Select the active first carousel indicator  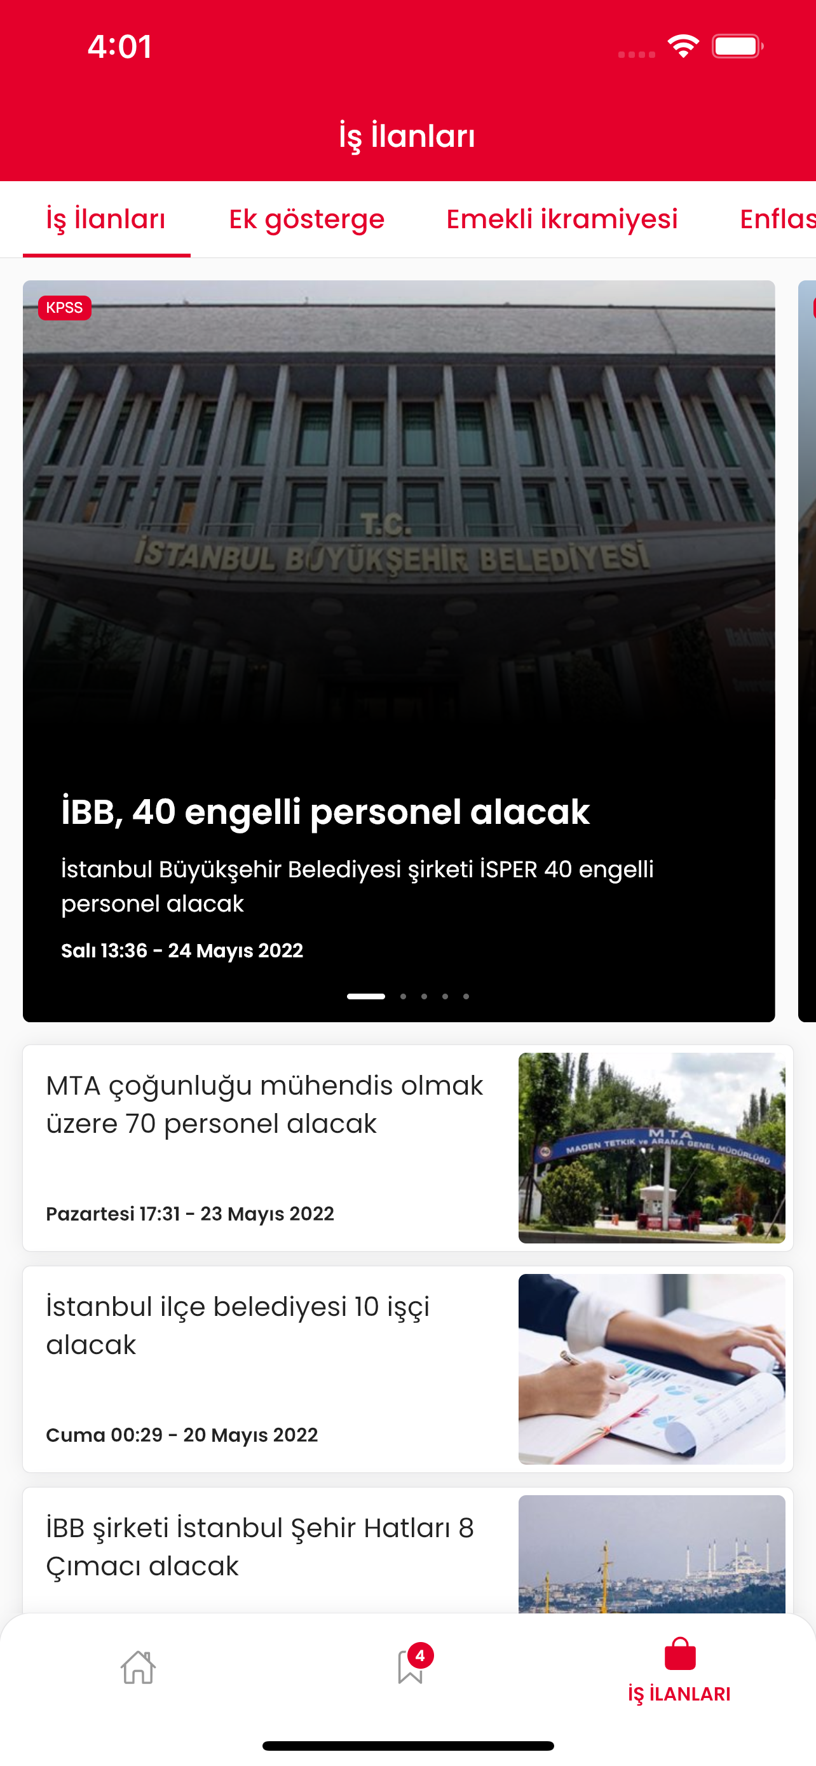366,996
